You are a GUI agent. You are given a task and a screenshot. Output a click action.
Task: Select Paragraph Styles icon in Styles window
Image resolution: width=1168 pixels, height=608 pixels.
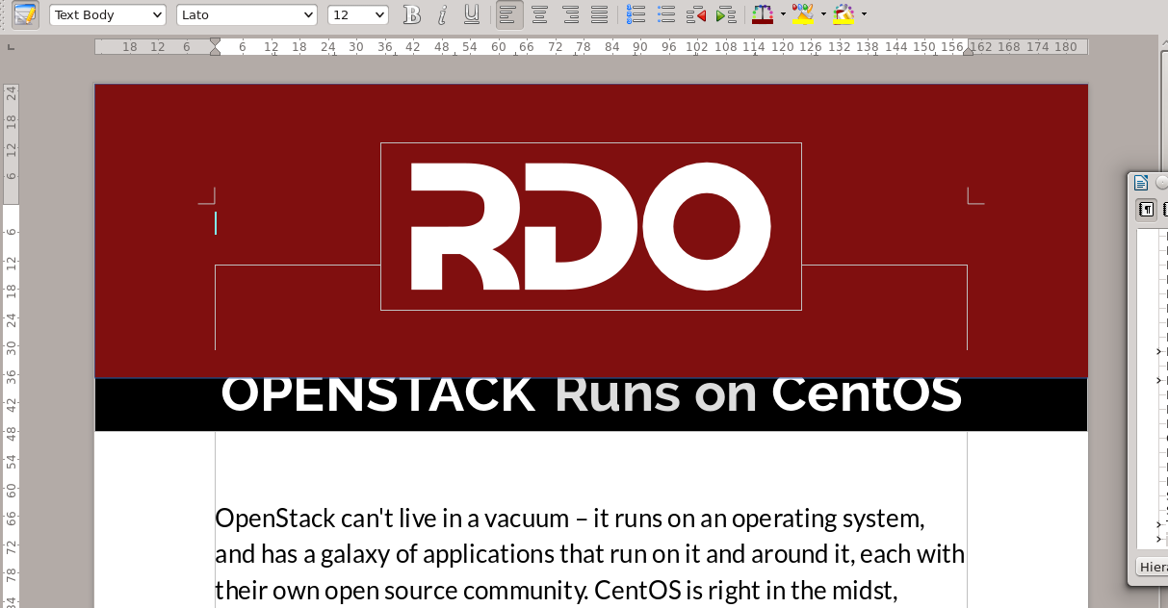click(1146, 209)
